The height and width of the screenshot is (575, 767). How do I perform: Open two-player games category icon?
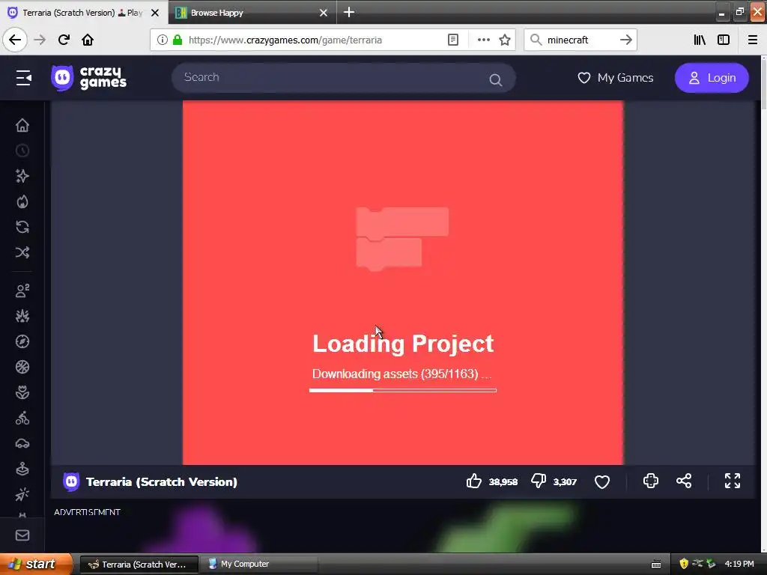point(22,290)
